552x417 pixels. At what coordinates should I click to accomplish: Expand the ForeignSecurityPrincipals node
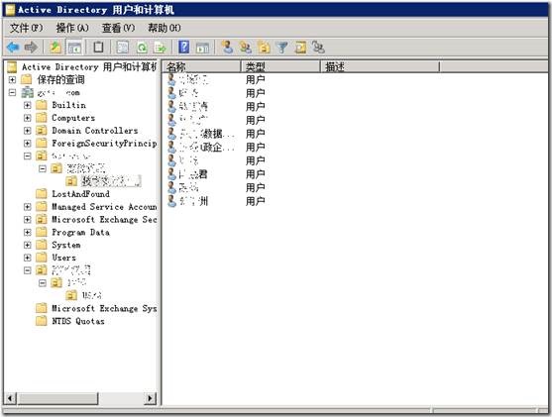coord(28,144)
